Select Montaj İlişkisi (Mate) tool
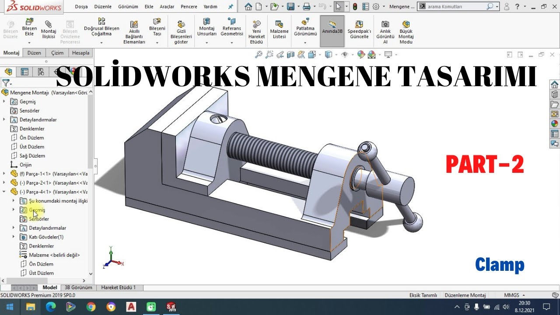Screen dimensions: 560x315 coord(49,30)
